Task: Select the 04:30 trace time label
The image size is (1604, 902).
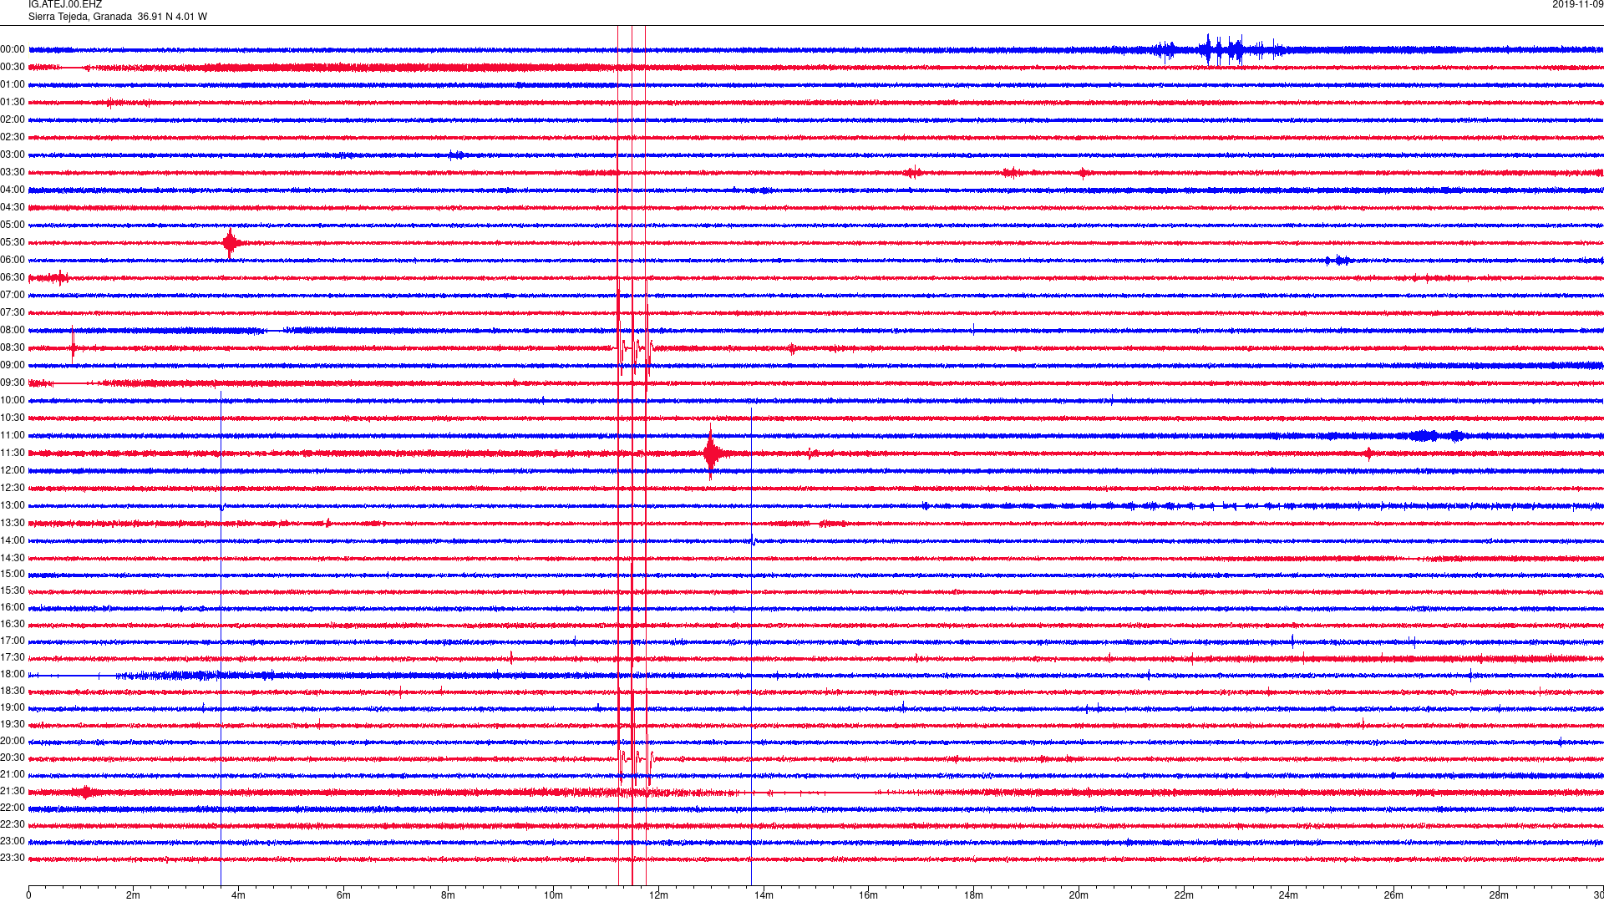Action: [x=13, y=207]
